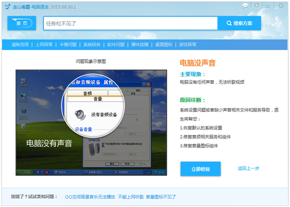290x207 pixels.
Task: Click the 返回上一步 link
Action: tap(248, 168)
